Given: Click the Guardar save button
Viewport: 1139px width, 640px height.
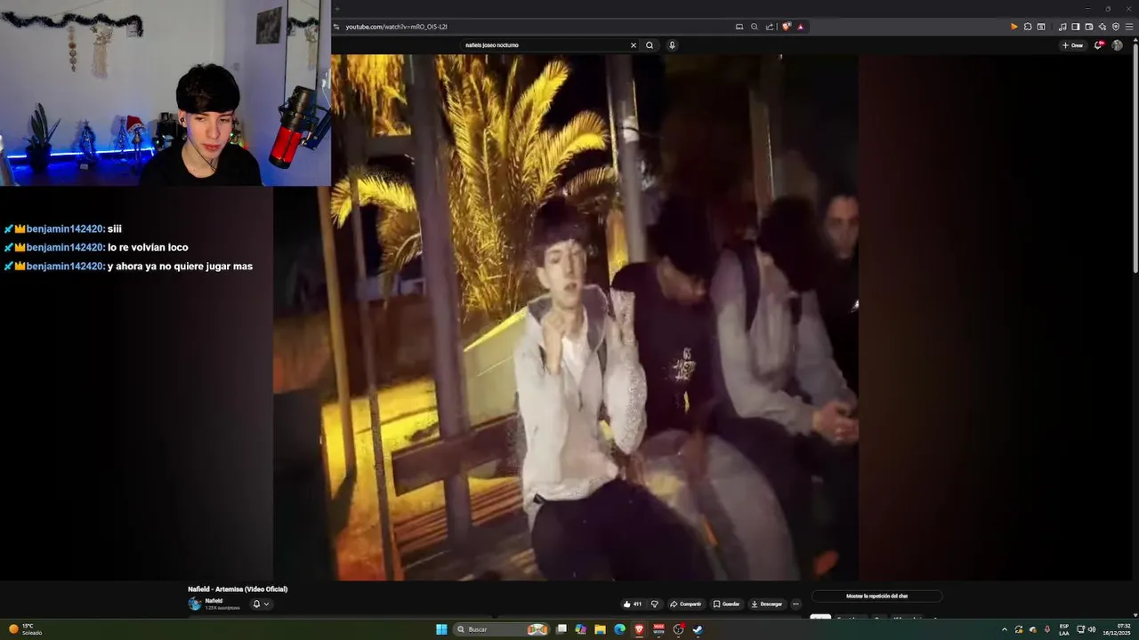Looking at the screenshot, I should [726, 604].
